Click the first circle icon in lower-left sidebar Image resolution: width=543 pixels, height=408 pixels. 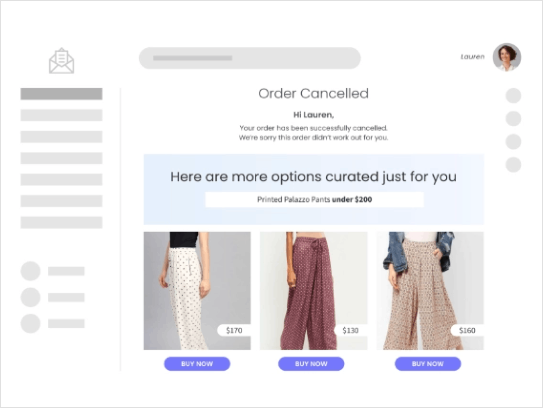point(31,271)
